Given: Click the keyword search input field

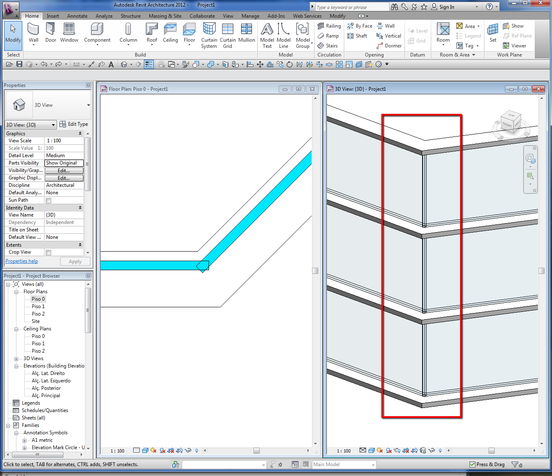Looking at the screenshot, I should pyautogui.click(x=352, y=7).
